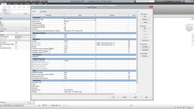Click the Frame material value ПВХ
The image size is (194, 109).
click(80, 35)
